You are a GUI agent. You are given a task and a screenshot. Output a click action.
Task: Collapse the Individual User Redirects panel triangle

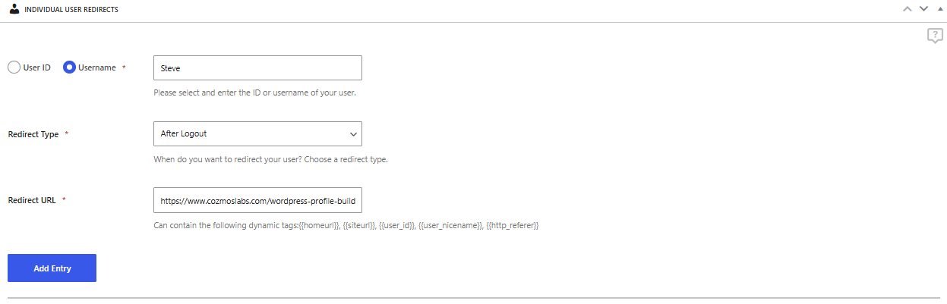(x=940, y=9)
